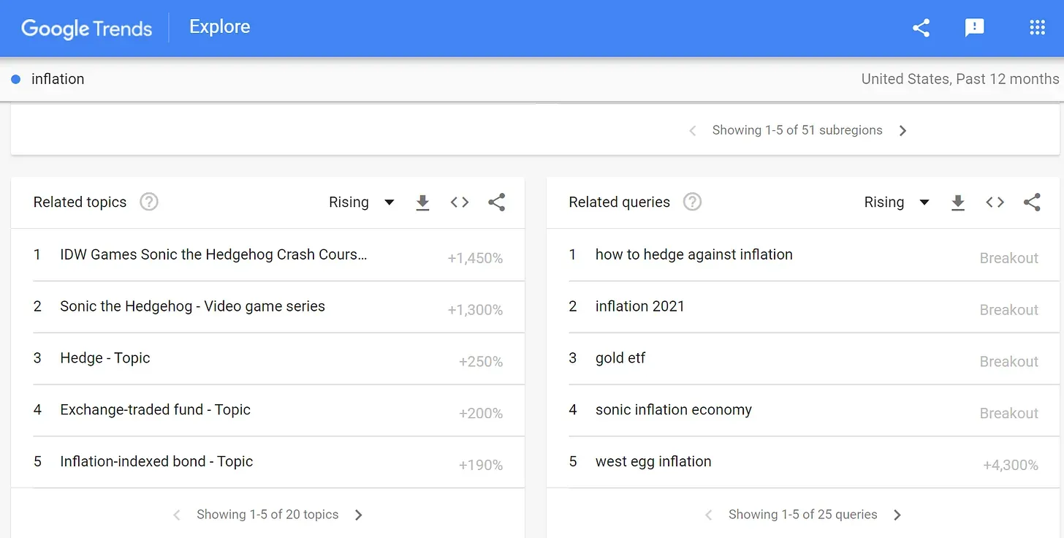Open the Google apps grid icon

(1037, 28)
